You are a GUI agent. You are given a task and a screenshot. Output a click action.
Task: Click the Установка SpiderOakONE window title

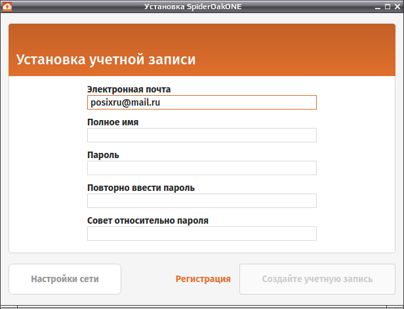point(193,7)
